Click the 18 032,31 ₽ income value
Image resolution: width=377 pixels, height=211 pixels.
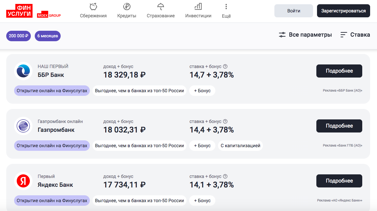(x=124, y=130)
